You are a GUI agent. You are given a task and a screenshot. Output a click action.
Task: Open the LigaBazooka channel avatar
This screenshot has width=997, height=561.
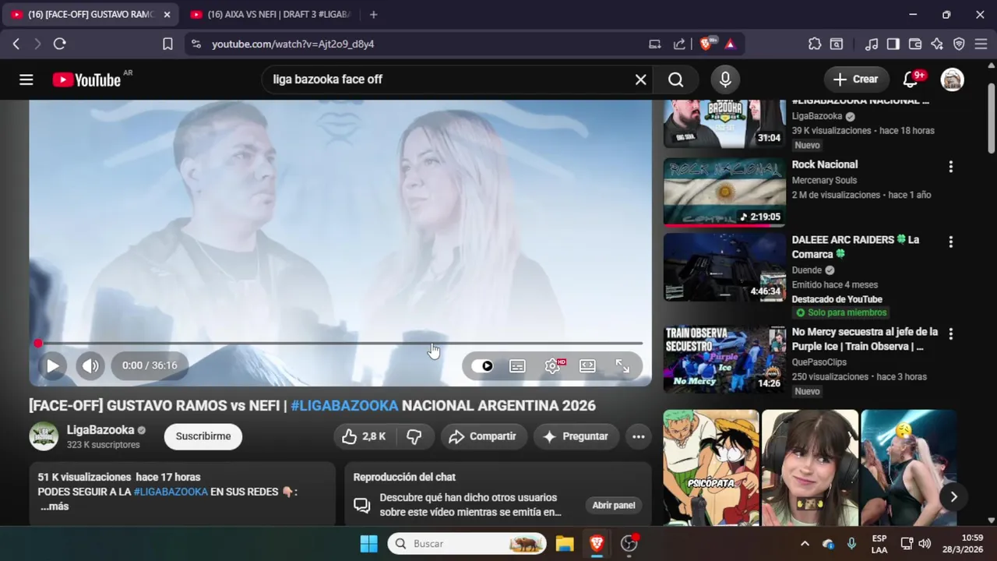click(x=44, y=436)
